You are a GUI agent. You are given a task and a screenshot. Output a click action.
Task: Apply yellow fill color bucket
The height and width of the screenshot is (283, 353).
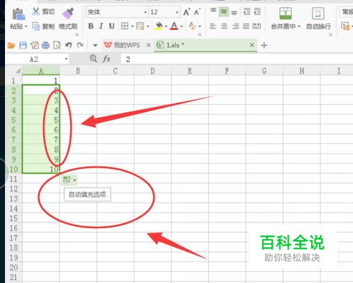click(x=158, y=26)
